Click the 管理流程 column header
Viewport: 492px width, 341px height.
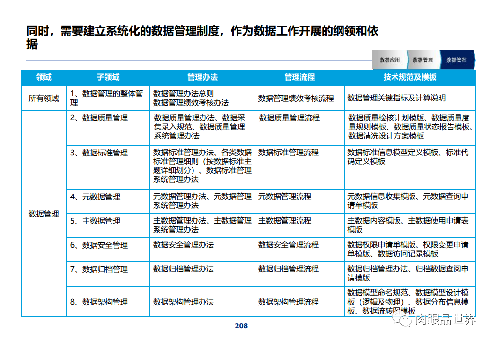coord(299,77)
